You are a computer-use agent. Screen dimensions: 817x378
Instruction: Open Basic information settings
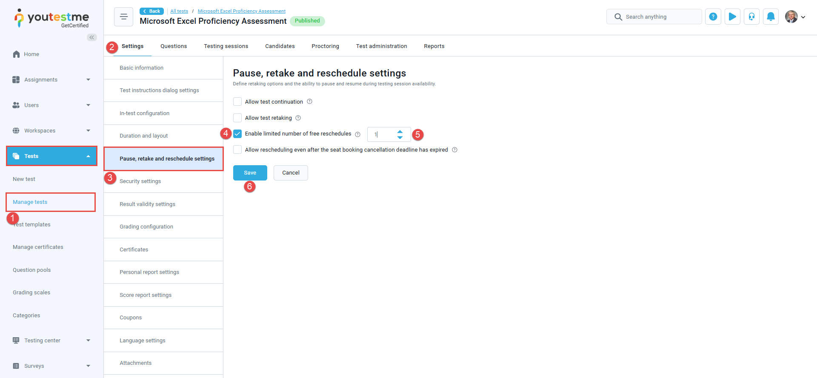(163, 68)
